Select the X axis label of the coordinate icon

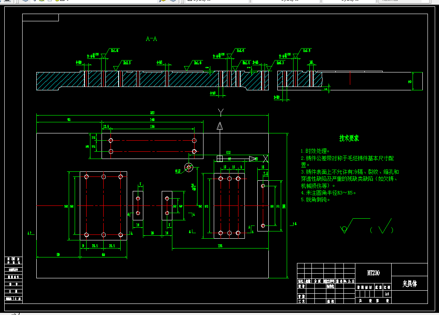(265, 159)
